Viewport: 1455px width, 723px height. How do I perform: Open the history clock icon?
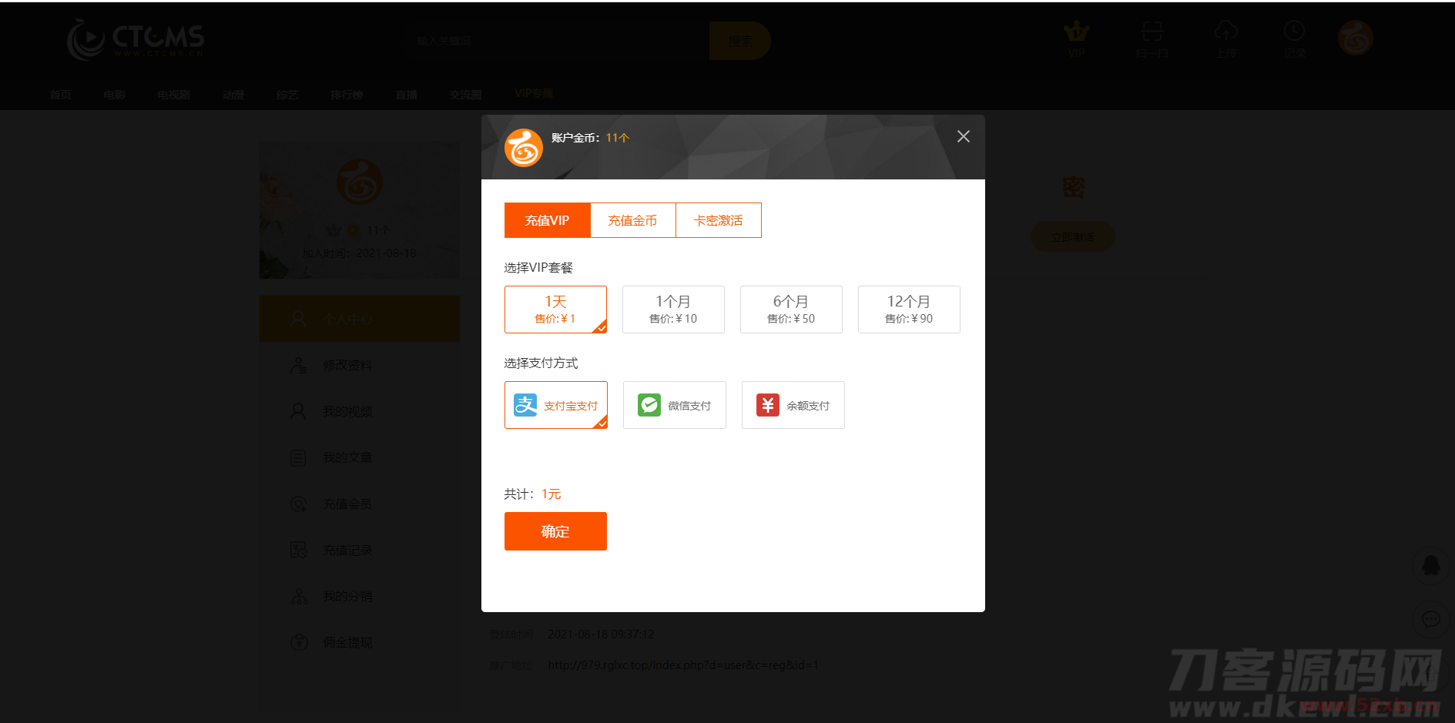1294,32
